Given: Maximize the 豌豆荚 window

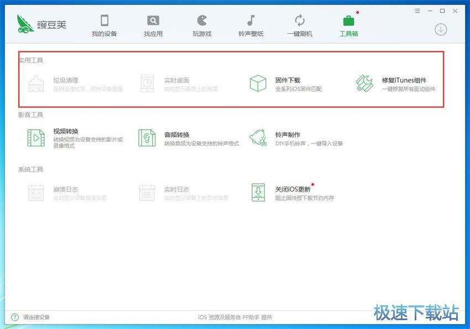Looking at the screenshot, I should tap(442, 11).
